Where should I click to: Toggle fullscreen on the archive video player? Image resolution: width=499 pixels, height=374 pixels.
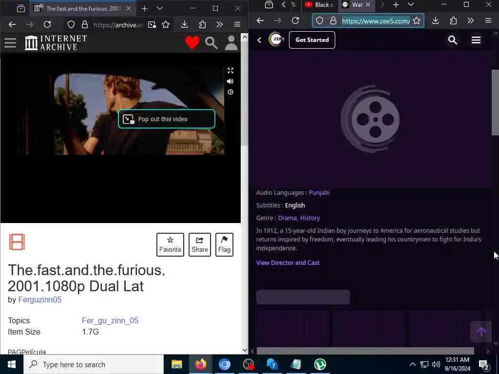[230, 70]
